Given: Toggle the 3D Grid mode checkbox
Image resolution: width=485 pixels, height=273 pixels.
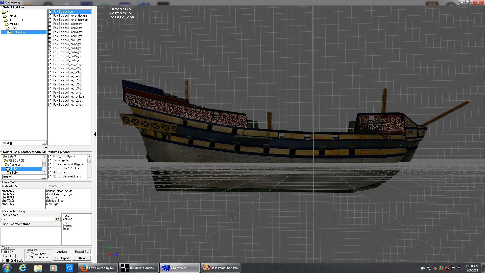Looking at the screenshot, I should 4,260.
